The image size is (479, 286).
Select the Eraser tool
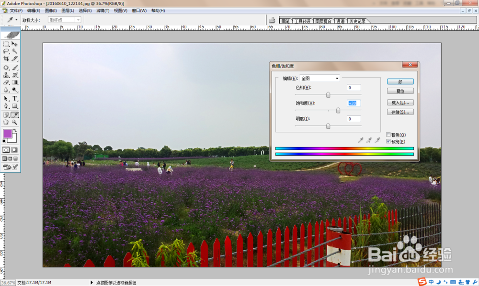coord(6,82)
